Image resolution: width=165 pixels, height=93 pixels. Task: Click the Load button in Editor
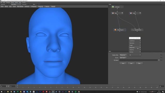coord(131,63)
